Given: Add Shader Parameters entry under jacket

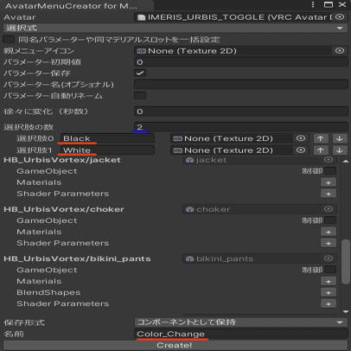Looking at the screenshot, I should coord(329,194).
